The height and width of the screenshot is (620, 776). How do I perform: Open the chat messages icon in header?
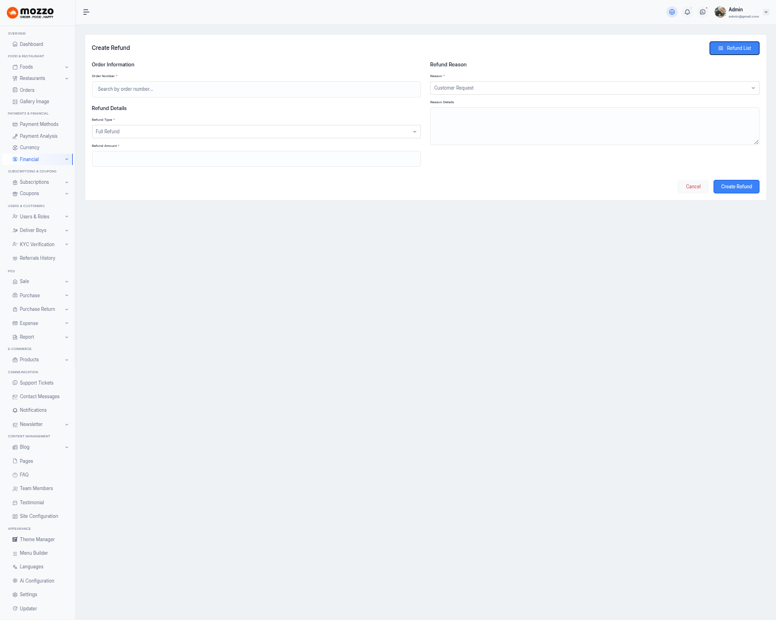click(x=703, y=12)
